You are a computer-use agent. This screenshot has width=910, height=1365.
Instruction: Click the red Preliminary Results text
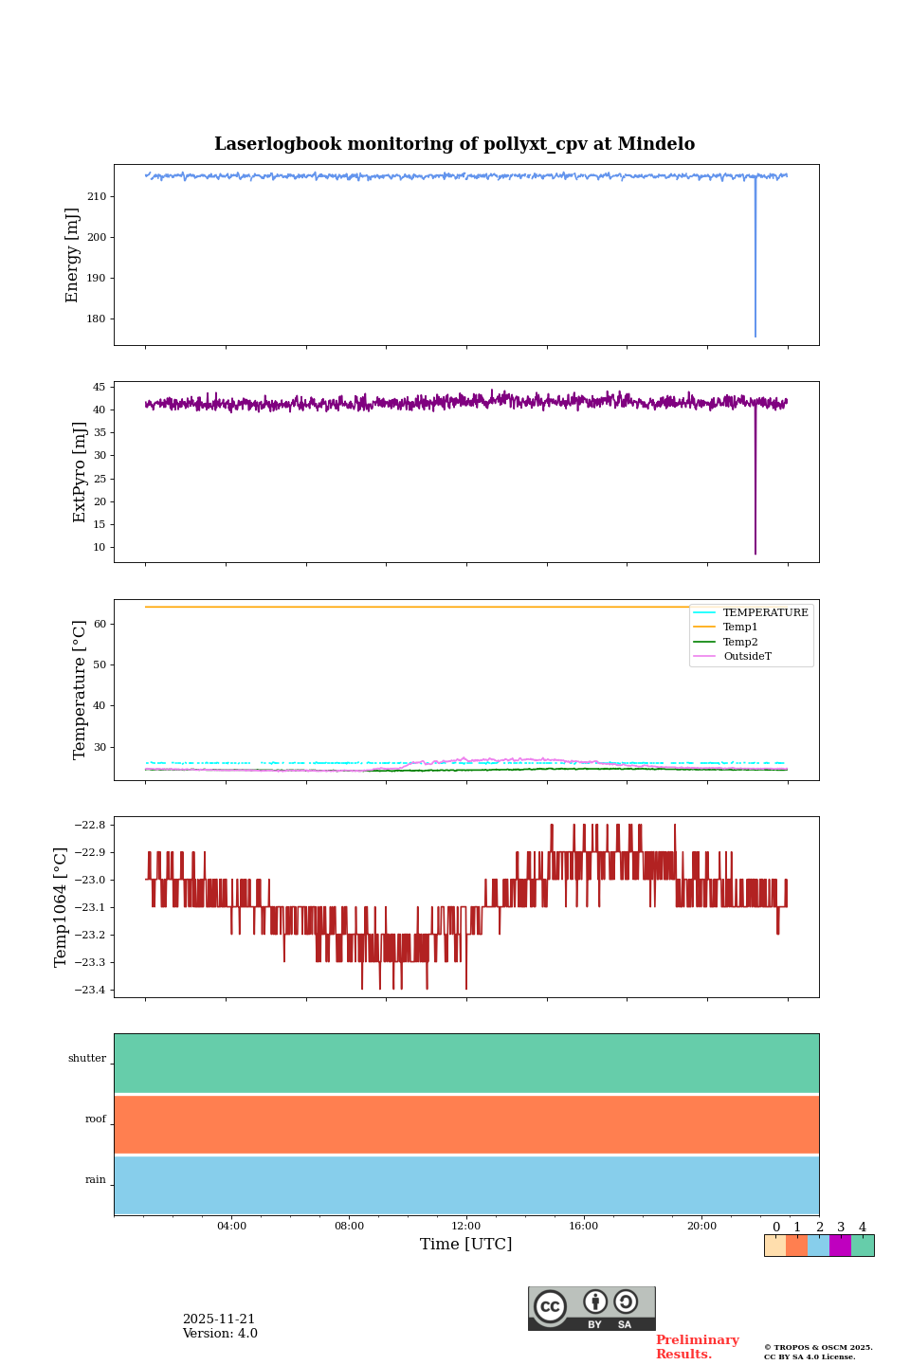coord(697,1347)
